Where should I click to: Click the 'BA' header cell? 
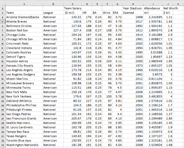coord(97,13)
